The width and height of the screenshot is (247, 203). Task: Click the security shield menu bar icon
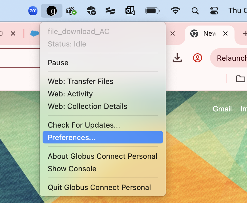(91, 11)
